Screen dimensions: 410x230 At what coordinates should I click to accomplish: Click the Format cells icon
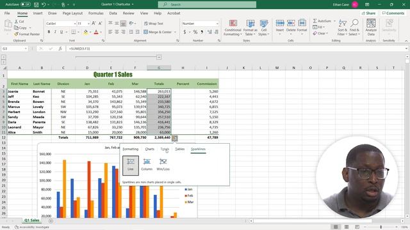[302, 24]
